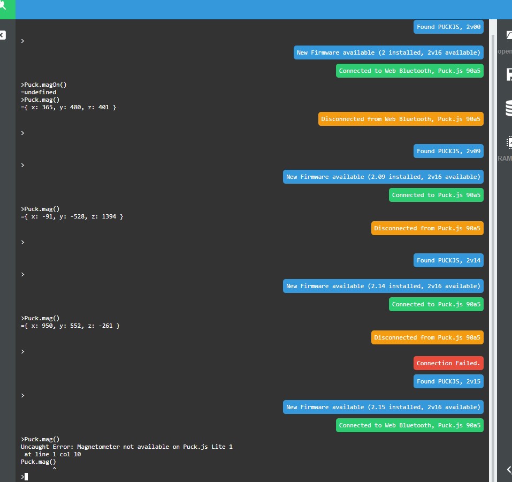Click the Save file floppy icon
512x482 pixels.
[508, 74]
